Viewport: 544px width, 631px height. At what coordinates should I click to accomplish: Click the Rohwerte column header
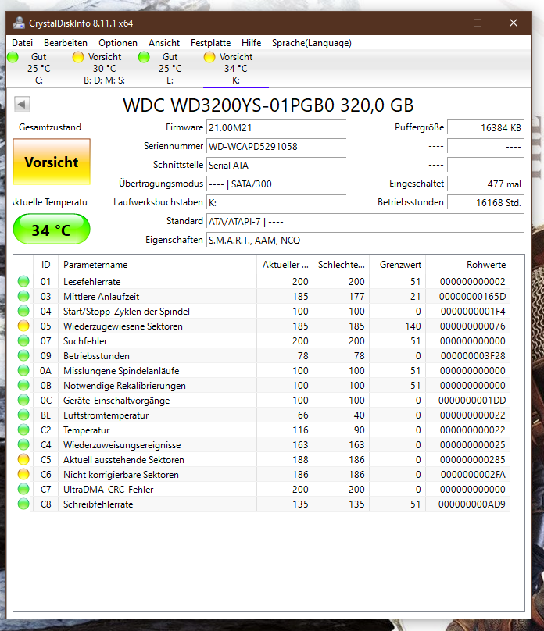tap(468, 265)
